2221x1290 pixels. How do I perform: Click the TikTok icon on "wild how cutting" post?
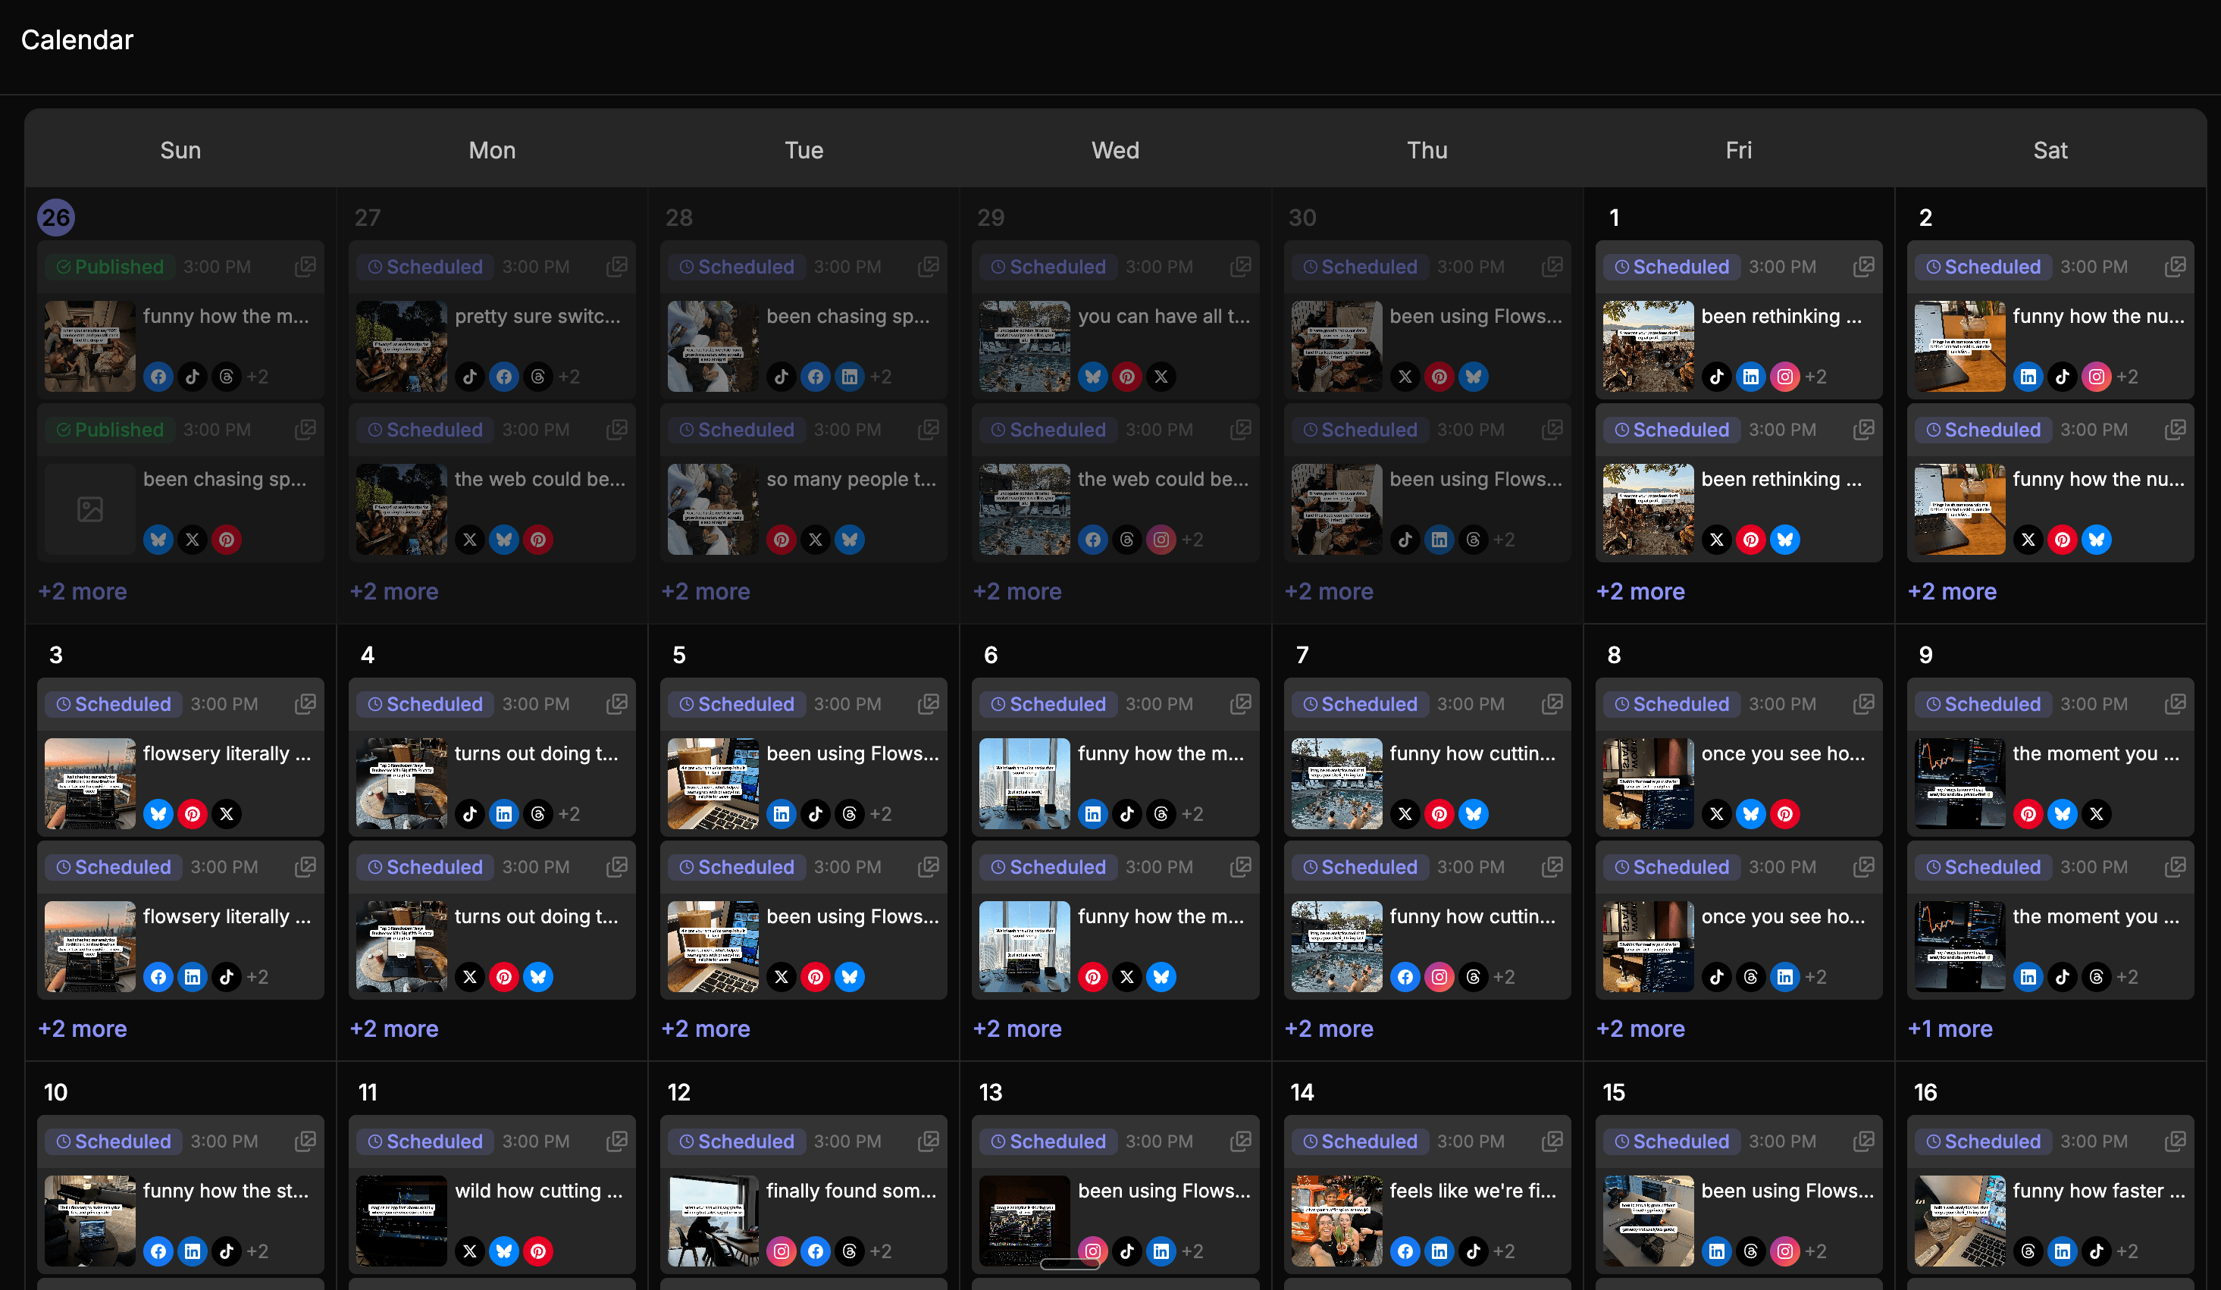pyautogui.click(x=470, y=1251)
